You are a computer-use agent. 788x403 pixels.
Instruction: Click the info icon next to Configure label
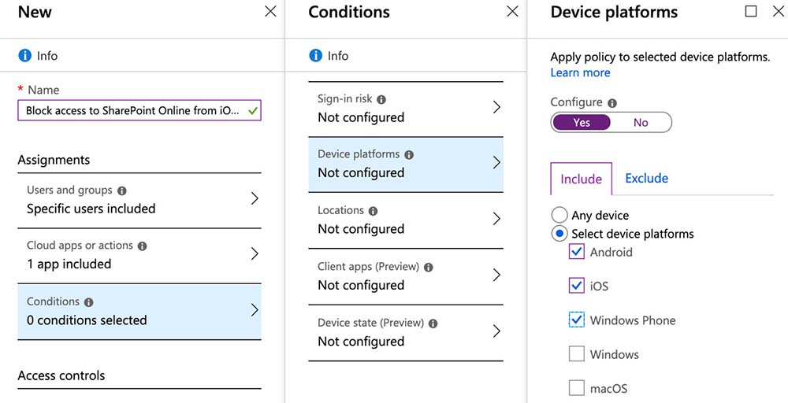612,103
